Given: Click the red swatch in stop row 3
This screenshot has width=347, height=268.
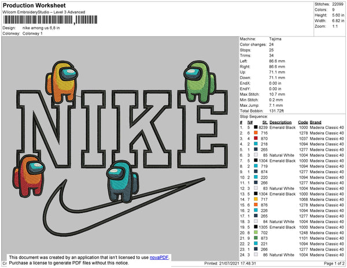Looking at the screenshot, I should [x=256, y=138].
